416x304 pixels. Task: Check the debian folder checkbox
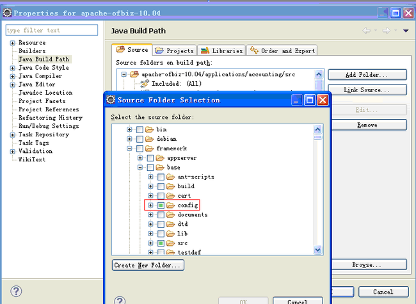(x=140, y=139)
